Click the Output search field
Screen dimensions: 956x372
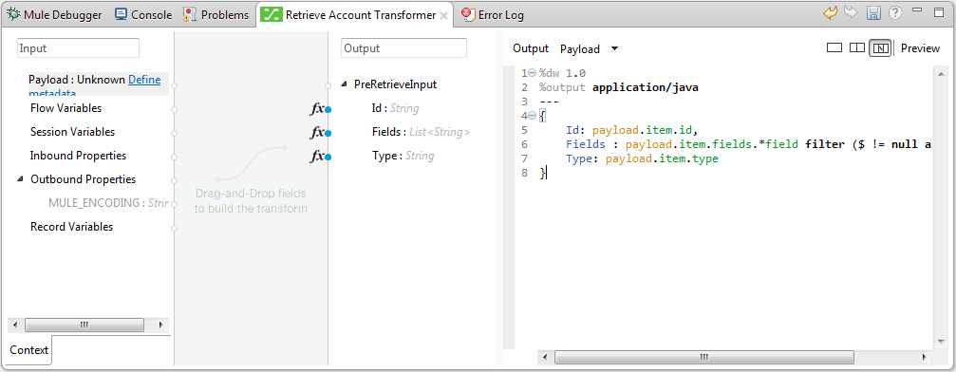click(x=403, y=48)
